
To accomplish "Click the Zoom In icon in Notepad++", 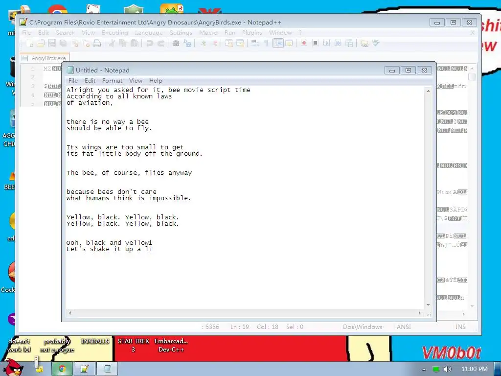I will pyautogui.click(x=203, y=43).
